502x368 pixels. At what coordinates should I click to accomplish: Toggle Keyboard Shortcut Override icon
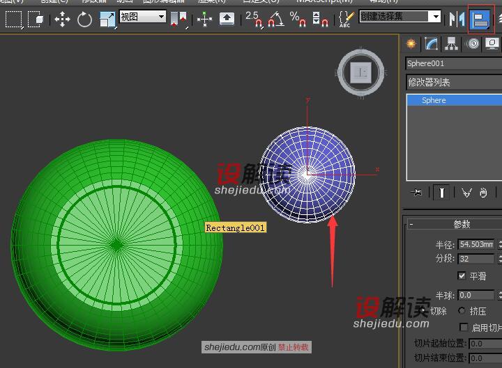click(x=227, y=19)
